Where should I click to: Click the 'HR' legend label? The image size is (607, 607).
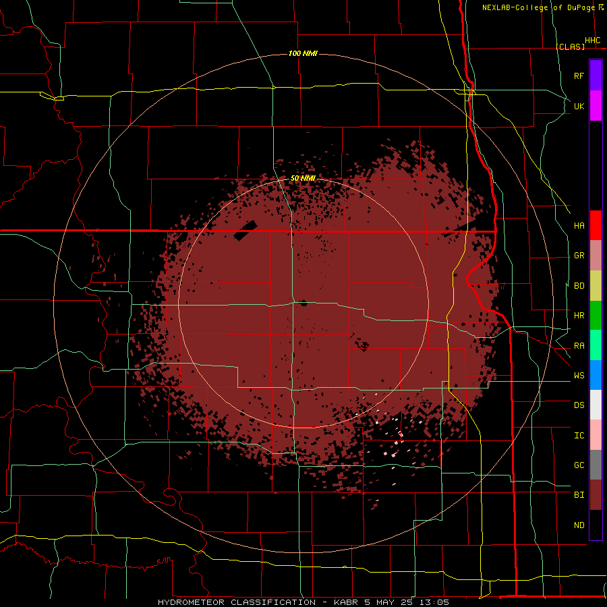point(579,316)
